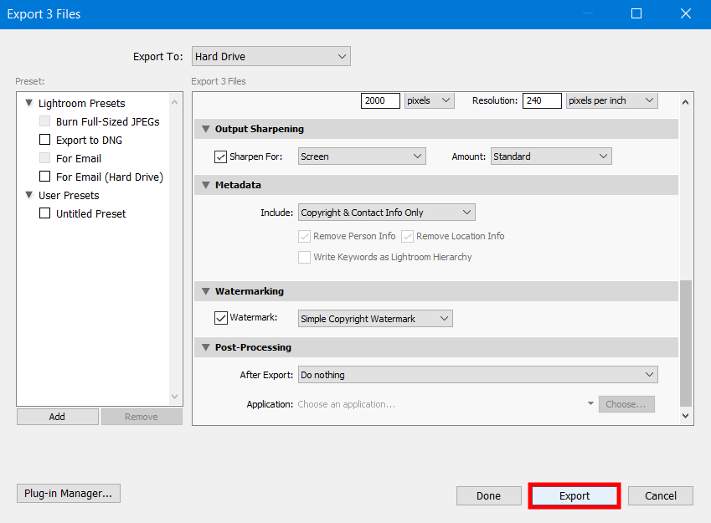711x523 pixels.
Task: Click the Resolution input field
Action: tap(542, 100)
